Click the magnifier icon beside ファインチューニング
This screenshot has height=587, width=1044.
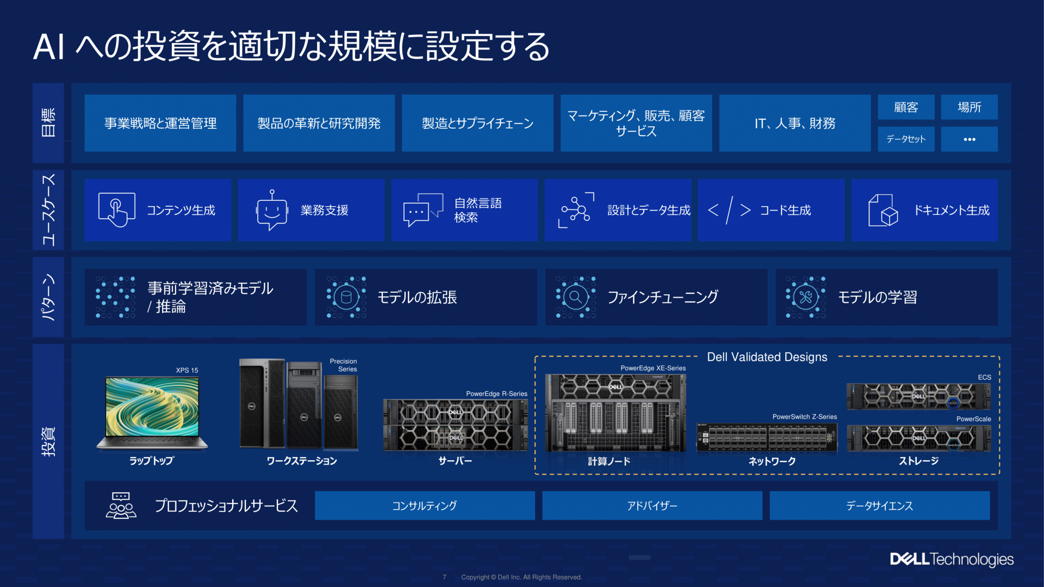tap(575, 297)
